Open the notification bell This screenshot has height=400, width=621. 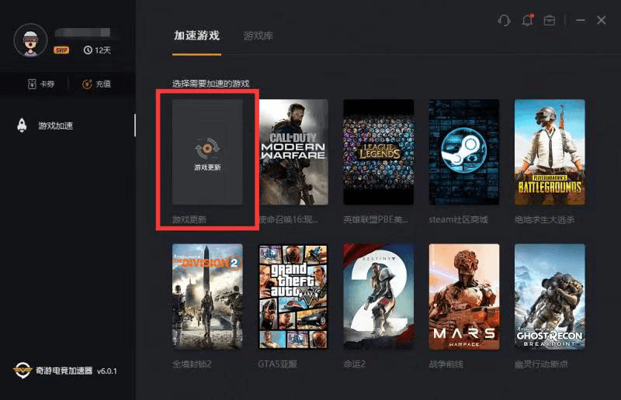pos(527,20)
